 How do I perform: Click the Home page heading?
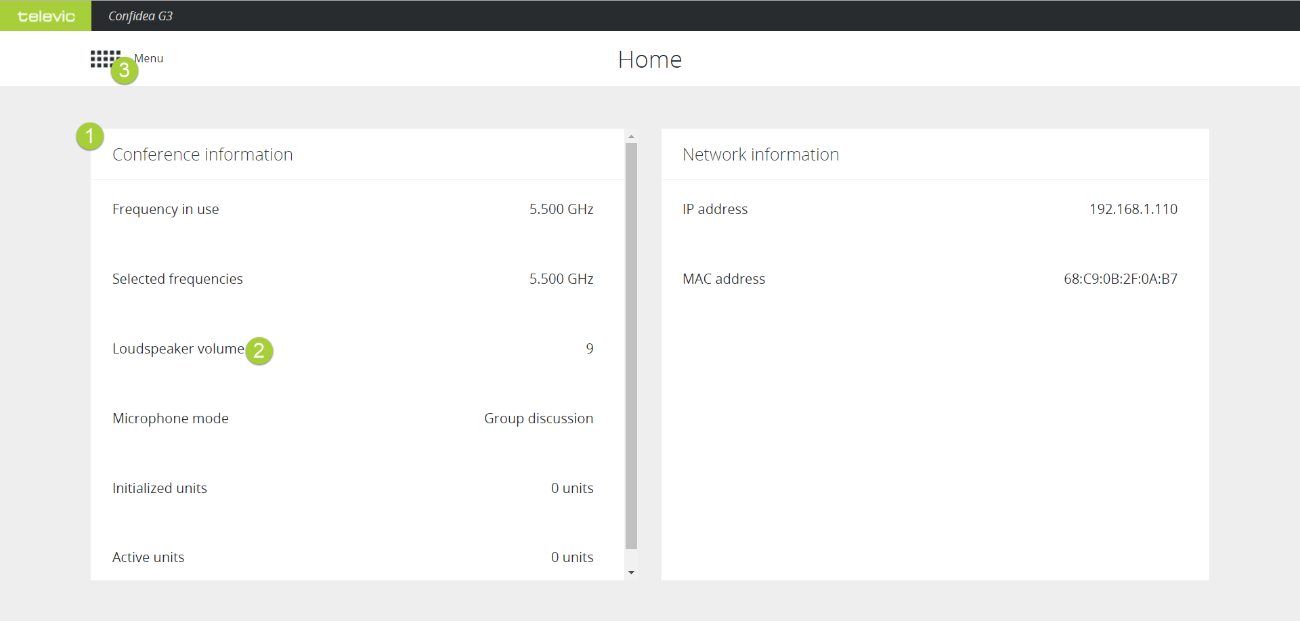(x=649, y=60)
